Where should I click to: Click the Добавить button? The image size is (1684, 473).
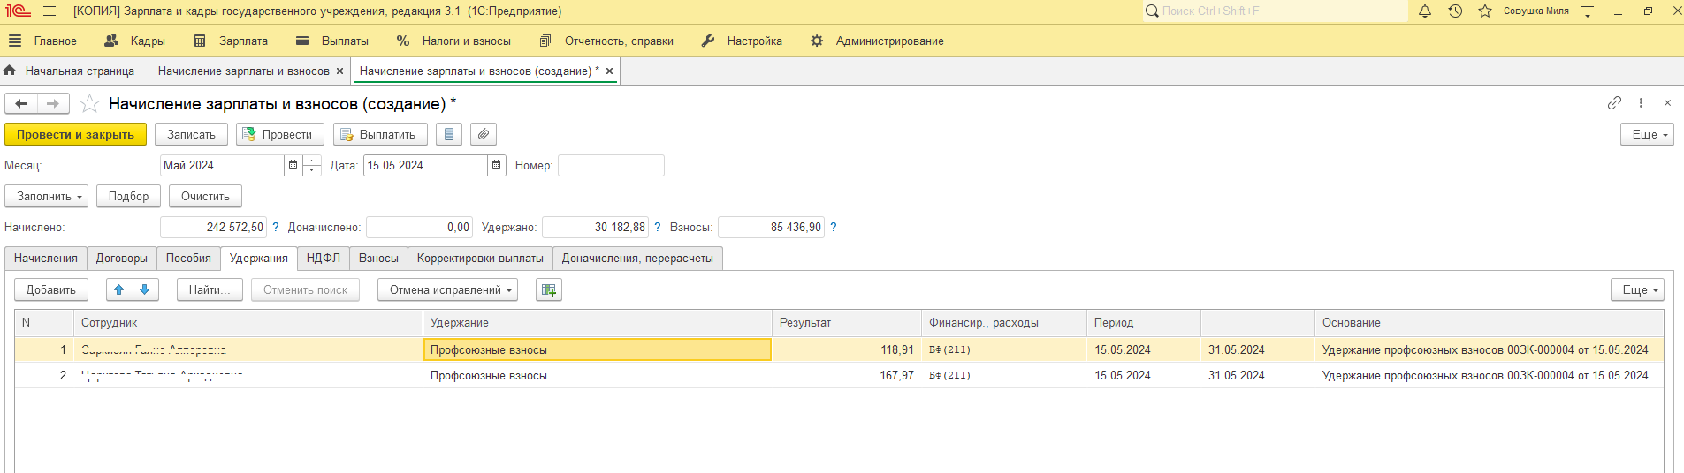pos(51,289)
